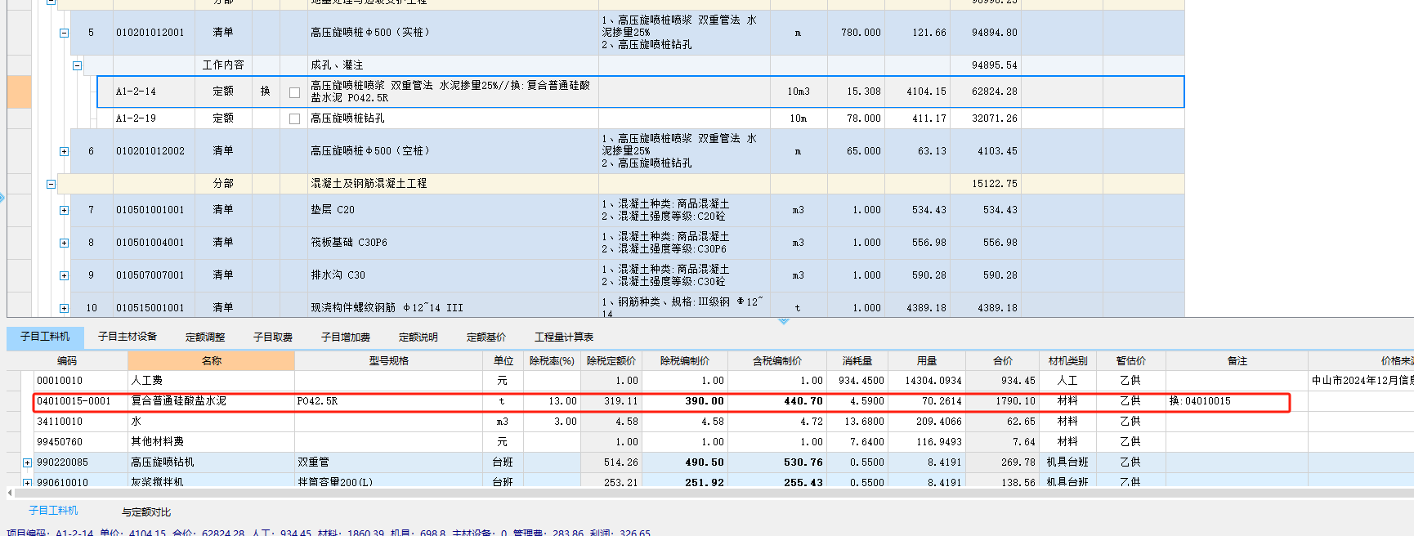Select the upper 子目工料机 tab

[45, 337]
